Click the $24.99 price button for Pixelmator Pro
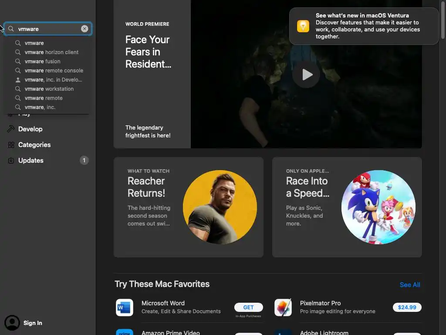The width and height of the screenshot is (446, 335). pos(407,308)
